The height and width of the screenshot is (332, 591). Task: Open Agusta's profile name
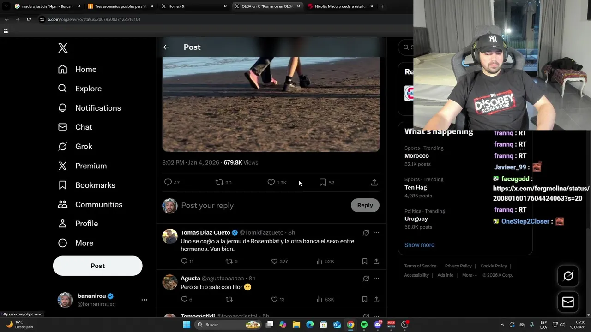click(190, 279)
